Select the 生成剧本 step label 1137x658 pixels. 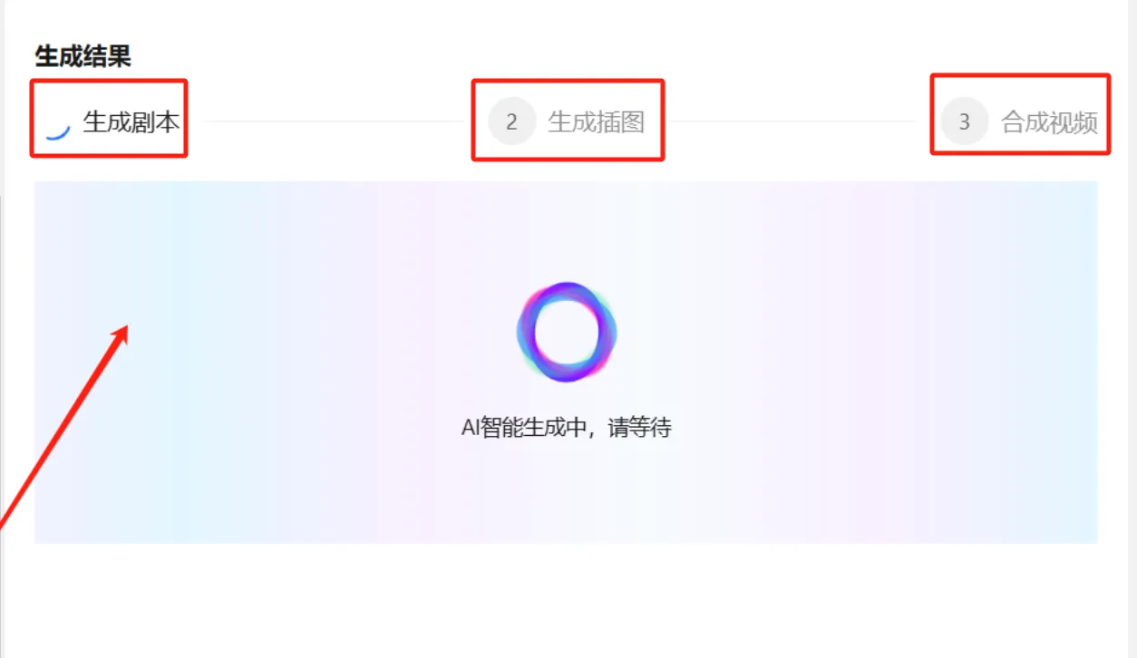[x=131, y=121]
